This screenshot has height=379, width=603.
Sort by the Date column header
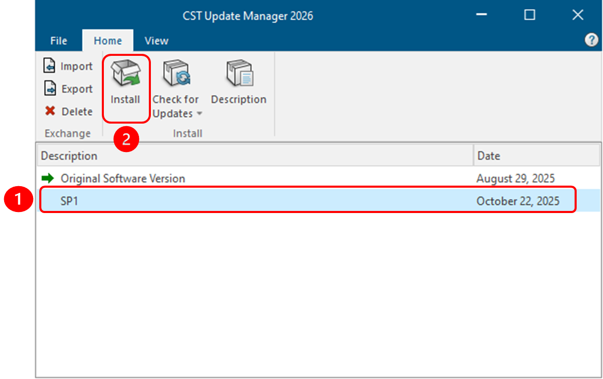pos(488,156)
